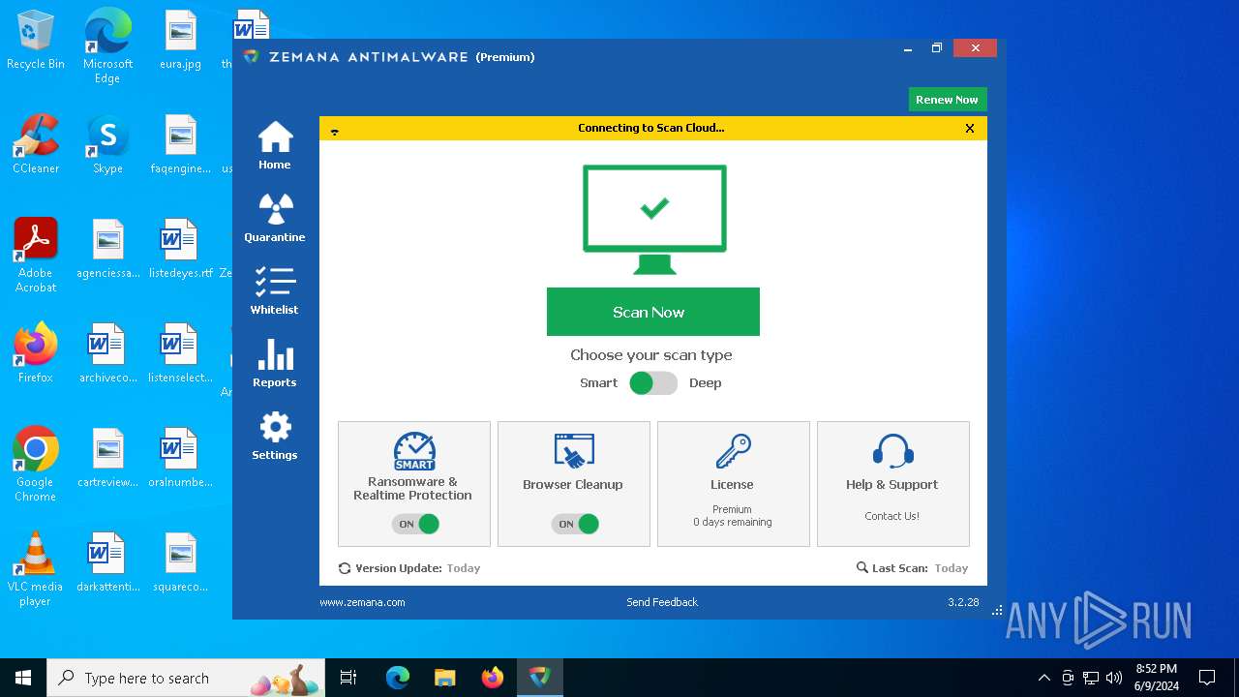Click the Wi-Fi icon in yellow banner
1239x697 pixels.
pos(335,130)
